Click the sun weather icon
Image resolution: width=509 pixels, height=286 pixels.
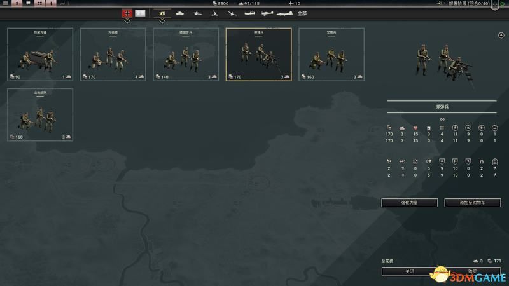[x=439, y=3]
